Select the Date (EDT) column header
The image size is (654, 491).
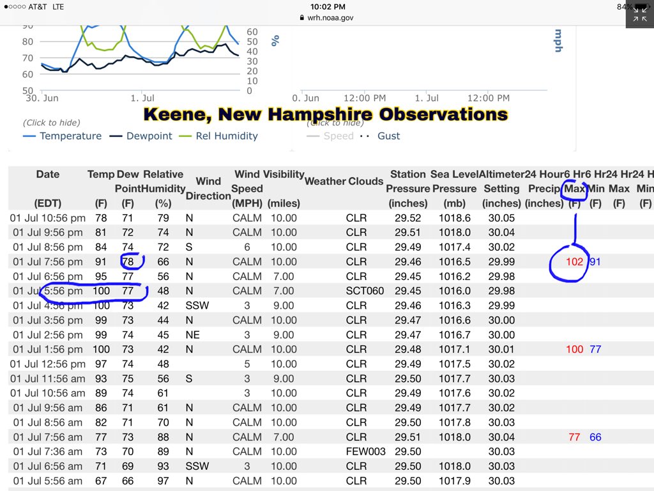coord(47,189)
